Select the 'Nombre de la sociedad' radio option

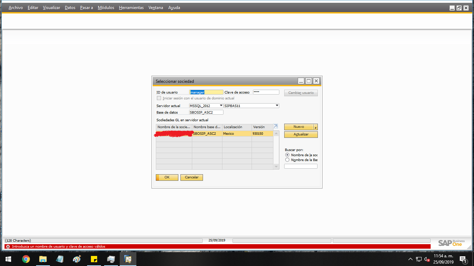coord(287,155)
